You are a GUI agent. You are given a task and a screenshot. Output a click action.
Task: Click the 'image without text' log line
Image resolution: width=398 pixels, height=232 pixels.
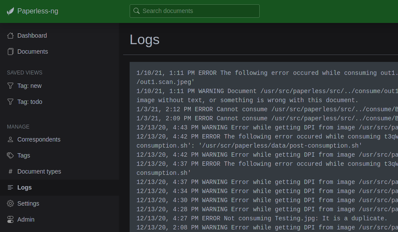click(247, 100)
